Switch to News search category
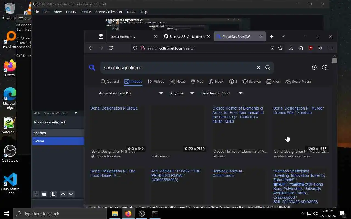This screenshot has width=351, height=219. [x=177, y=81]
